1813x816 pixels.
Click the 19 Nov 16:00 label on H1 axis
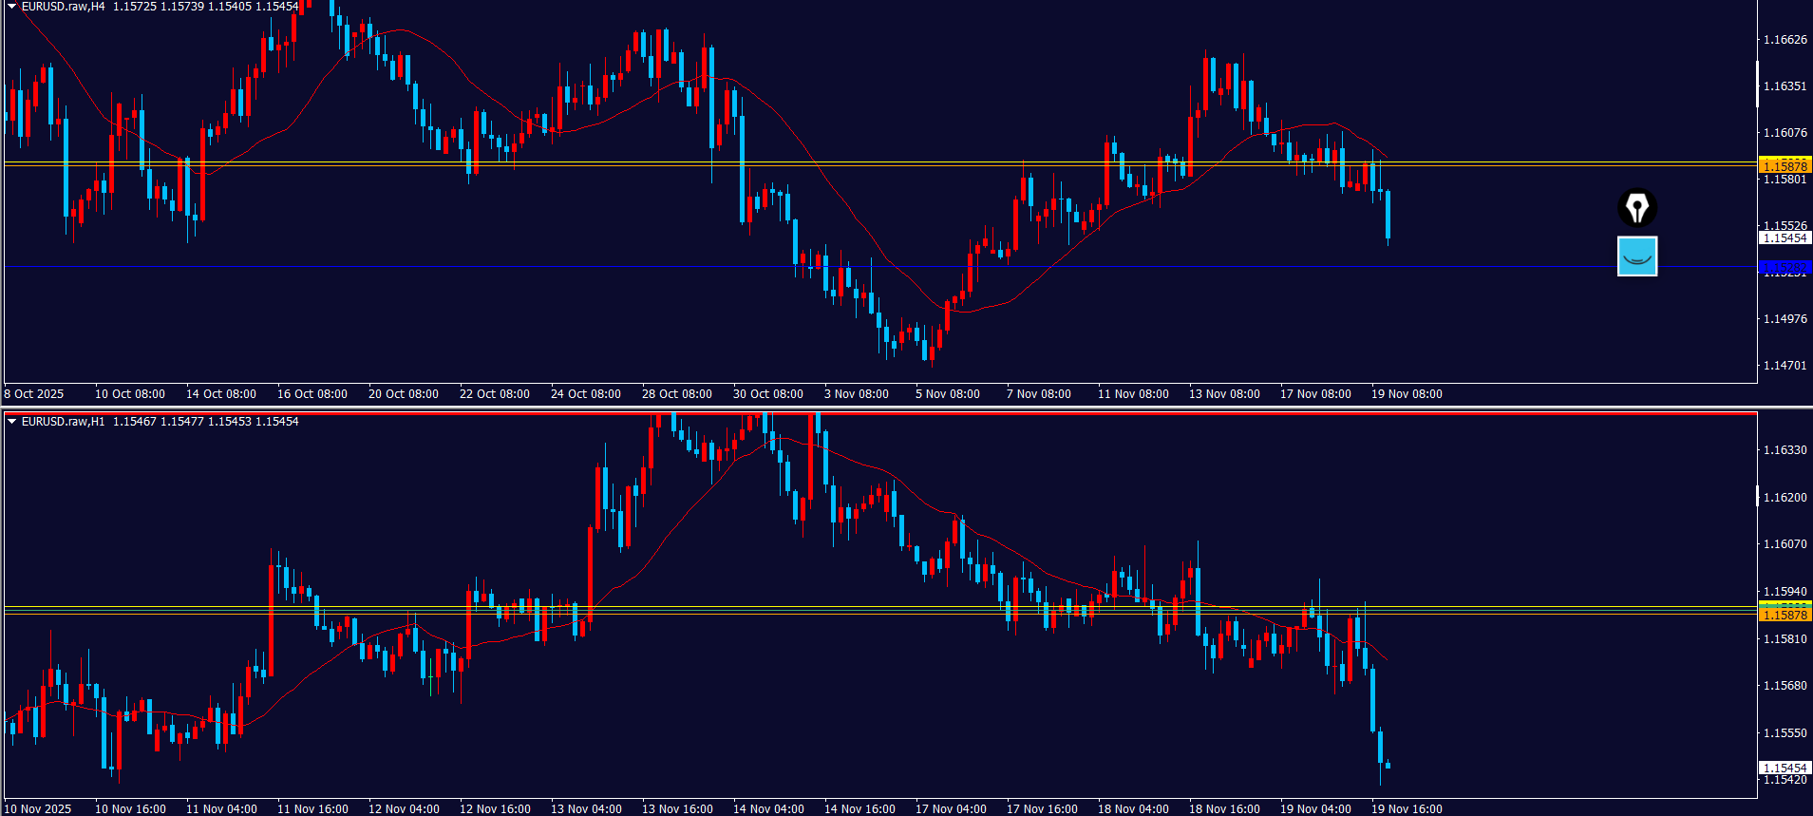1406,809
